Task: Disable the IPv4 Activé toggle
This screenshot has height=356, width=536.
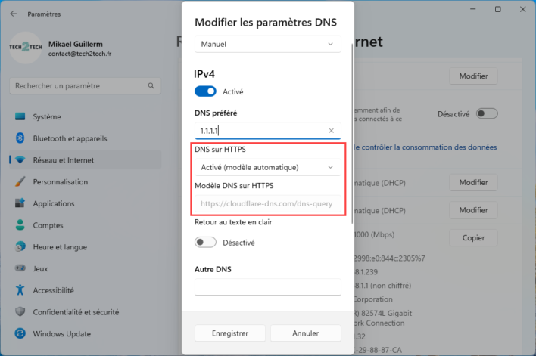Action: pos(205,91)
